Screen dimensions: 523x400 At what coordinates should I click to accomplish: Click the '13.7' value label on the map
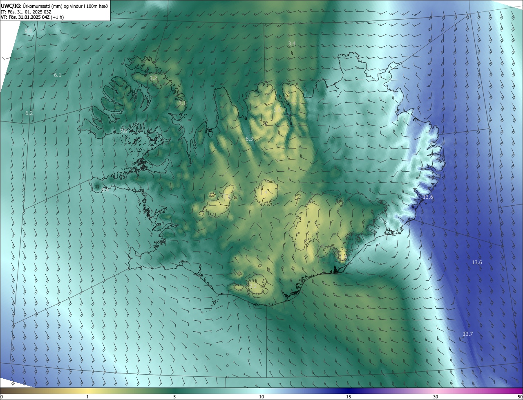point(468,334)
